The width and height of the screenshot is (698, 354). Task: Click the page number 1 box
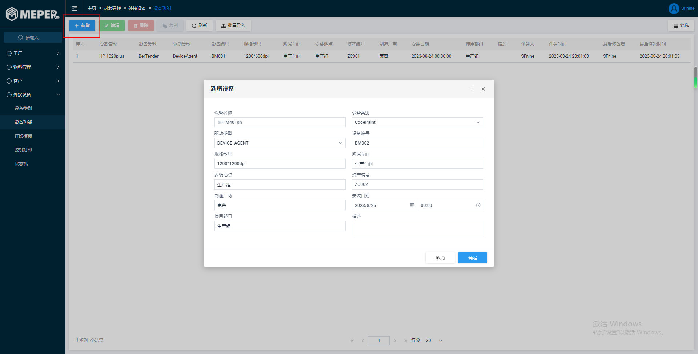click(x=379, y=341)
